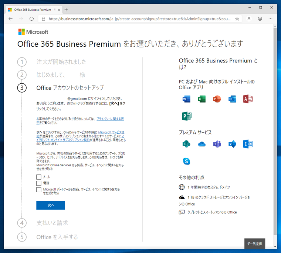
Task: Click the Outlook app icon
Action: (x=232, y=99)
